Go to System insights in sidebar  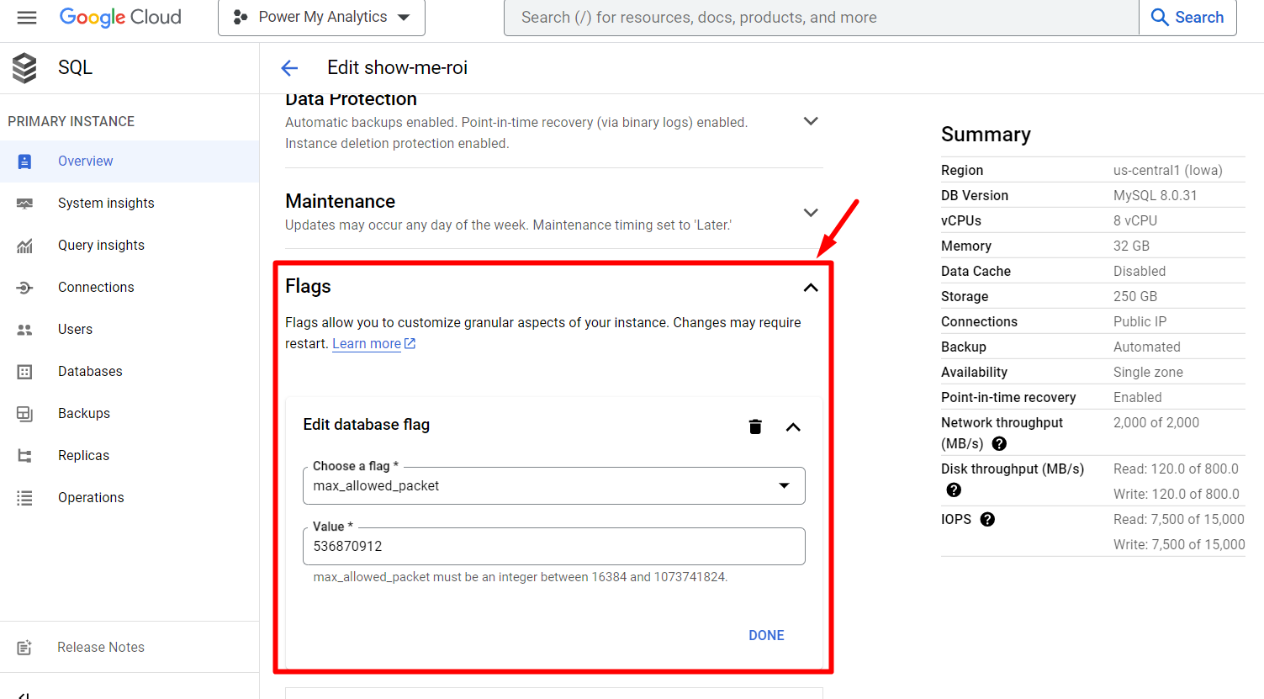click(106, 204)
